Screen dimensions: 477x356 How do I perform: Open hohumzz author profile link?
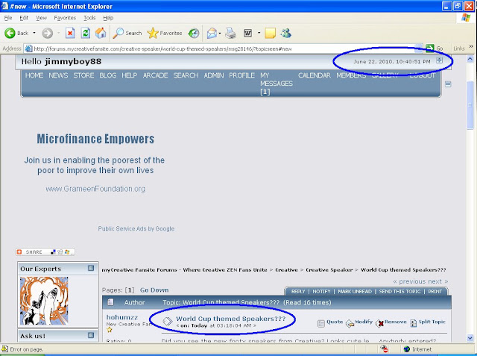point(122,317)
